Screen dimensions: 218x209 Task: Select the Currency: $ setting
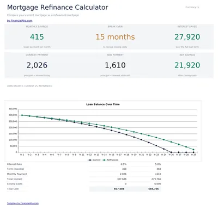(x=192, y=7)
